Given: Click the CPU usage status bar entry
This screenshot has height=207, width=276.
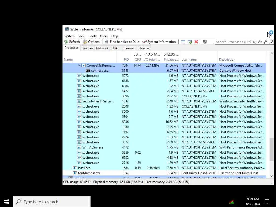Looking at the screenshot, I should tap(77, 182).
